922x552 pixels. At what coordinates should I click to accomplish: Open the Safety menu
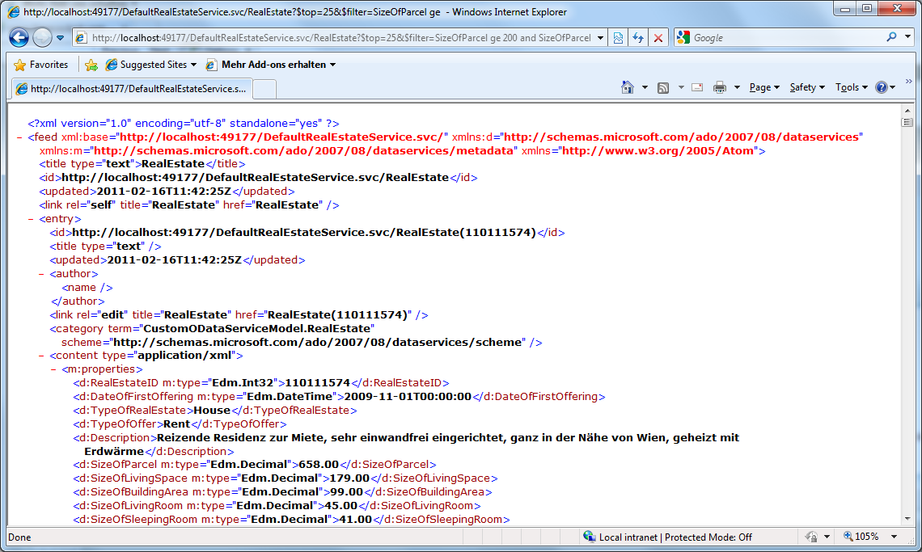pyautogui.click(x=807, y=87)
